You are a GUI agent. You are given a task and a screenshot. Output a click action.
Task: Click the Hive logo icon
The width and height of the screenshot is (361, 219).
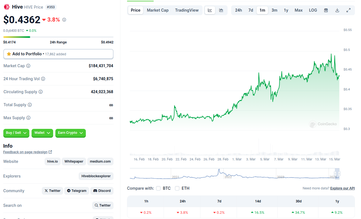coord(7,7)
